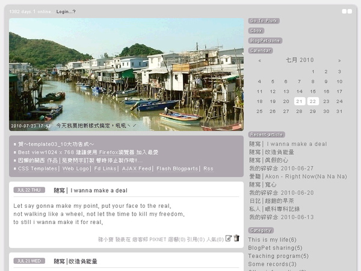Viewport: 361px width, 271px height.
Task: Open Go To Plurk sidebar section
Action: tap(264, 20)
